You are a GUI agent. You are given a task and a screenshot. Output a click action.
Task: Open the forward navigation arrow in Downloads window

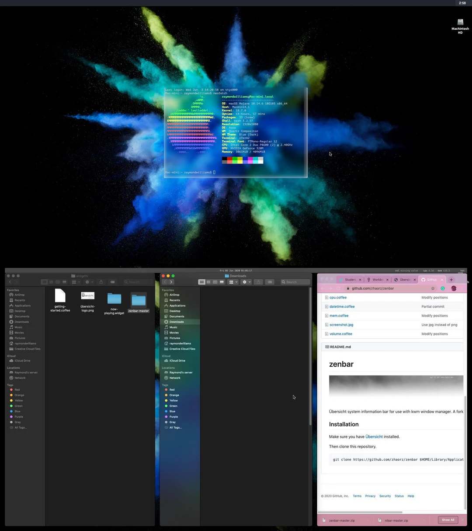click(x=171, y=282)
